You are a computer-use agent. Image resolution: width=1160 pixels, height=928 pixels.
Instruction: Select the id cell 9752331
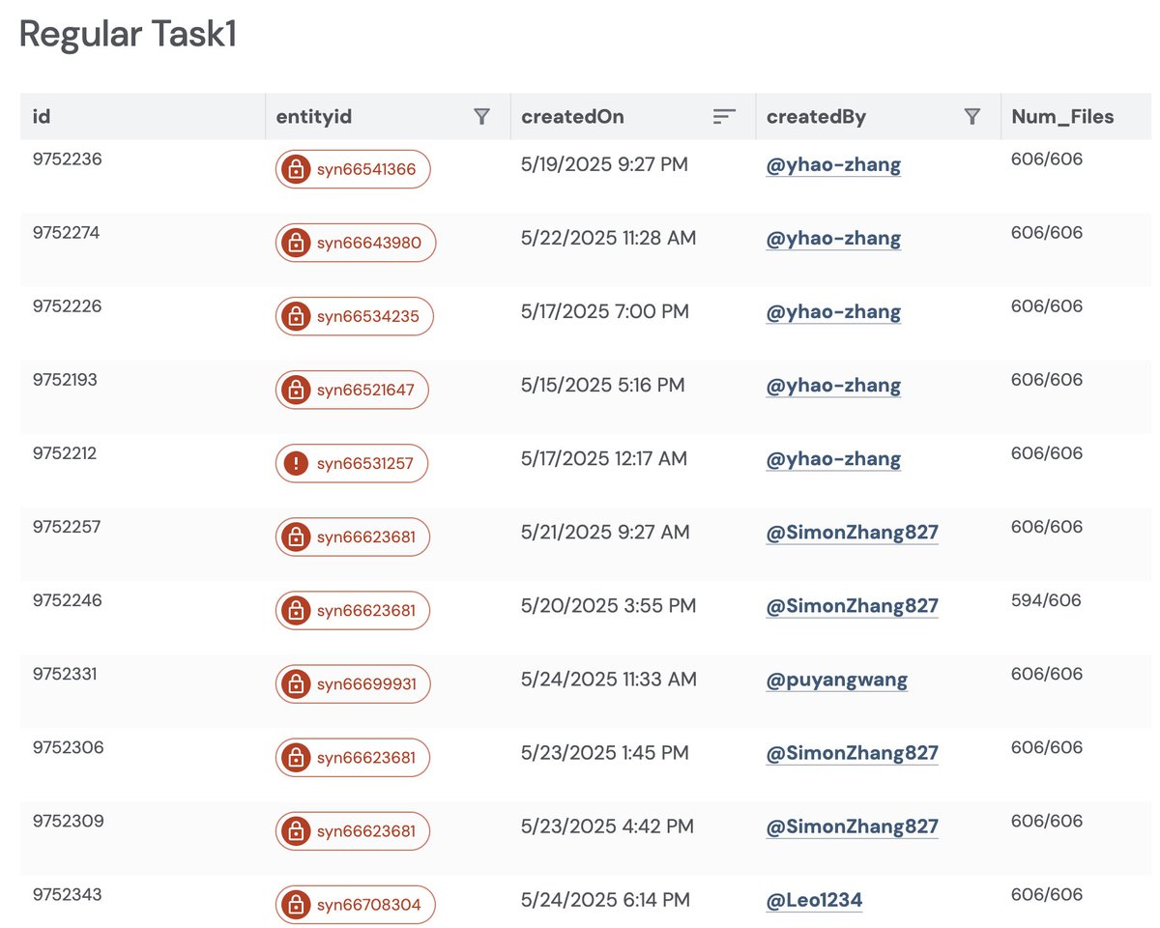coord(65,673)
